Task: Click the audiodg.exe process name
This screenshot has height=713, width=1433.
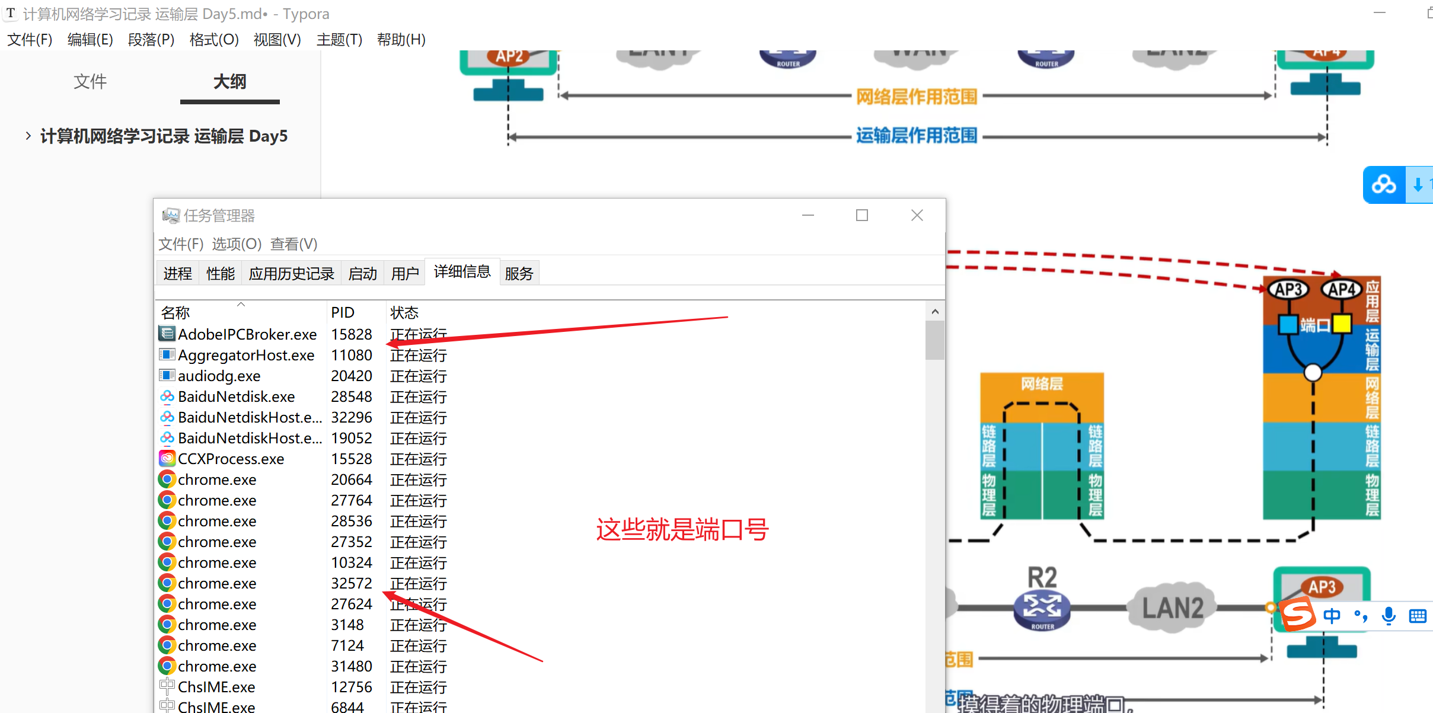Action: 219,376
